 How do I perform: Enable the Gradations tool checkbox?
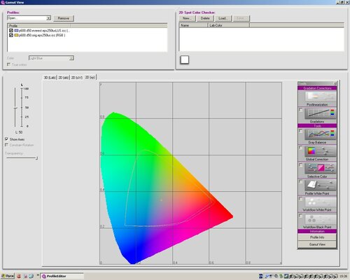coord(301,110)
